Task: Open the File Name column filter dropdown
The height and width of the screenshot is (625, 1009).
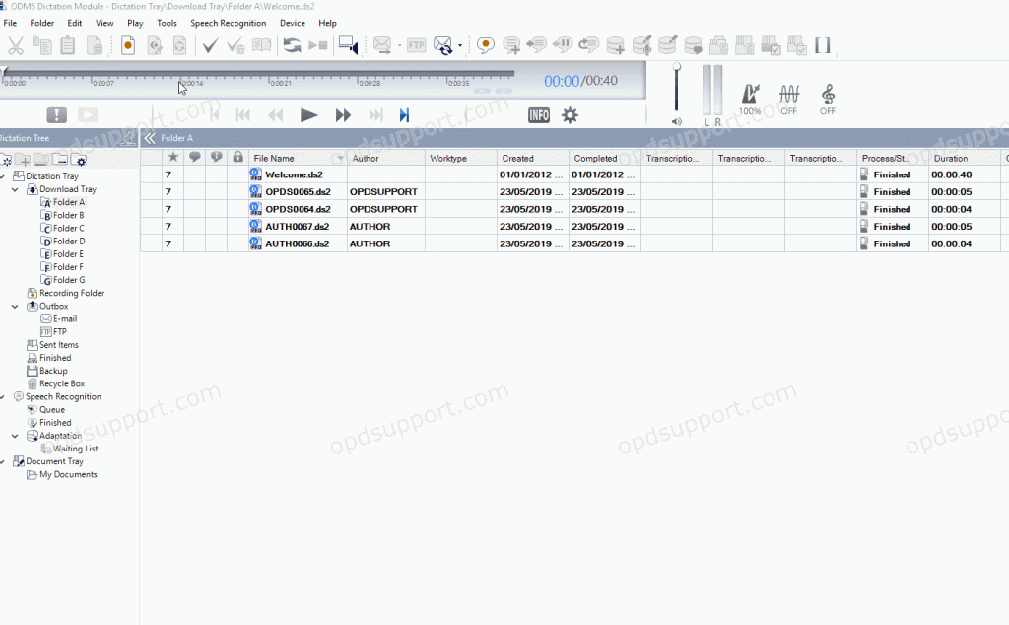Action: (x=338, y=158)
